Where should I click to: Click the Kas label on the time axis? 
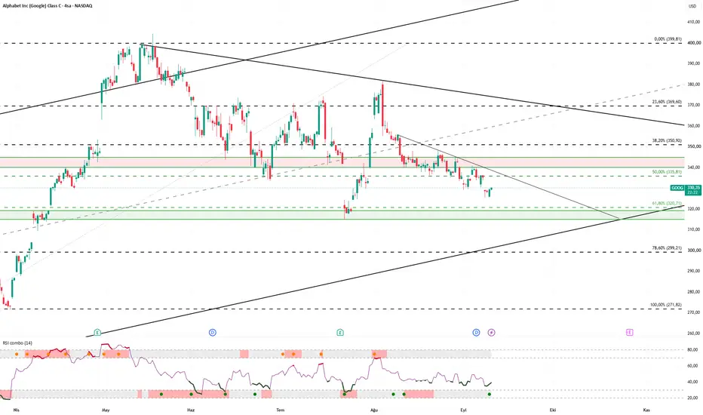pyautogui.click(x=646, y=410)
